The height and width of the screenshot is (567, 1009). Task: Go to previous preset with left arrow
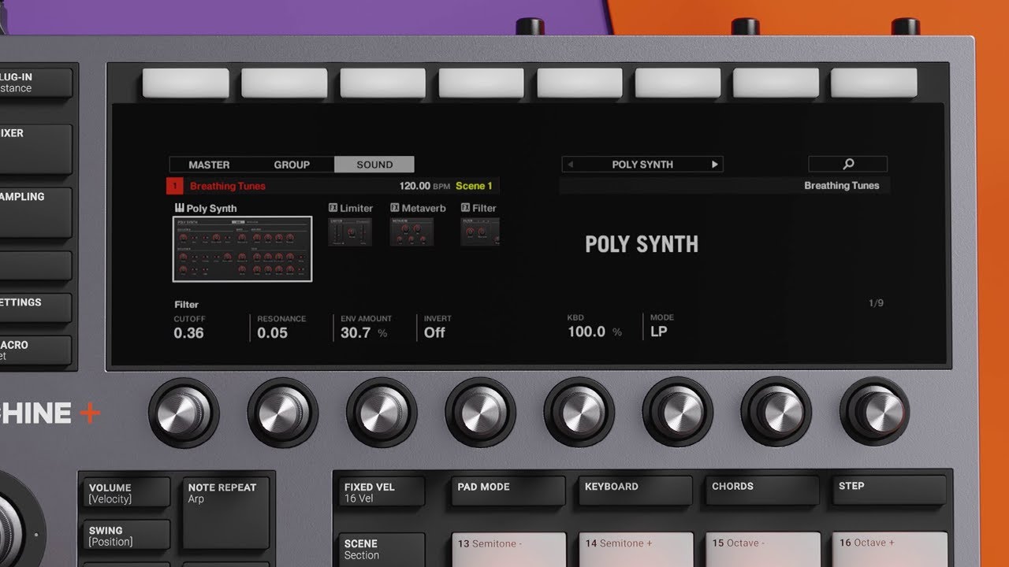(x=571, y=165)
